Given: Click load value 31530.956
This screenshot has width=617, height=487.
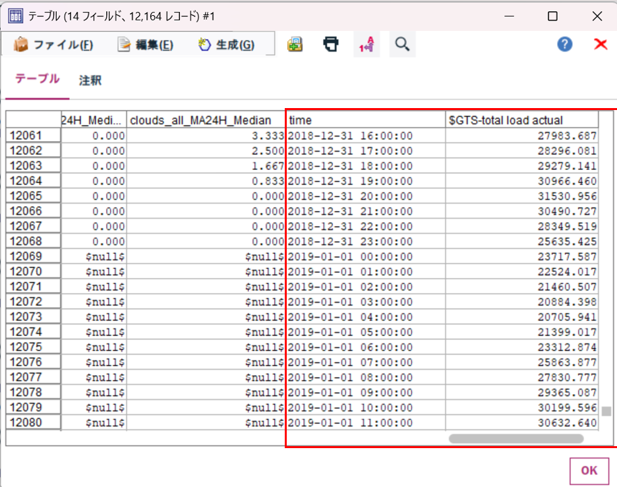Looking at the screenshot, I should click(522, 196).
